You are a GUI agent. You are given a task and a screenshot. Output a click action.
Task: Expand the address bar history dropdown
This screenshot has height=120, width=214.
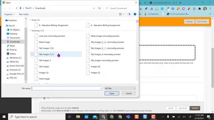94,8
